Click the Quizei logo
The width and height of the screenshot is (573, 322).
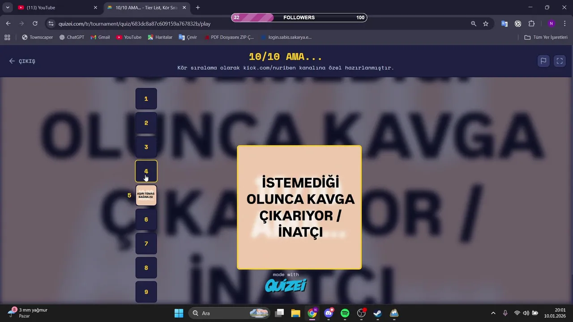coord(286,285)
